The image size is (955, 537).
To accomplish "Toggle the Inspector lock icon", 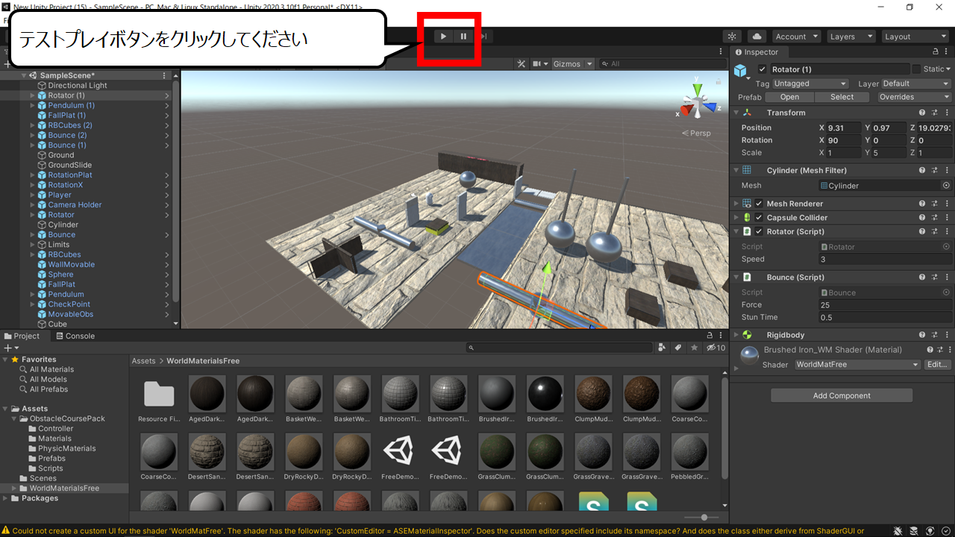I will [x=936, y=52].
